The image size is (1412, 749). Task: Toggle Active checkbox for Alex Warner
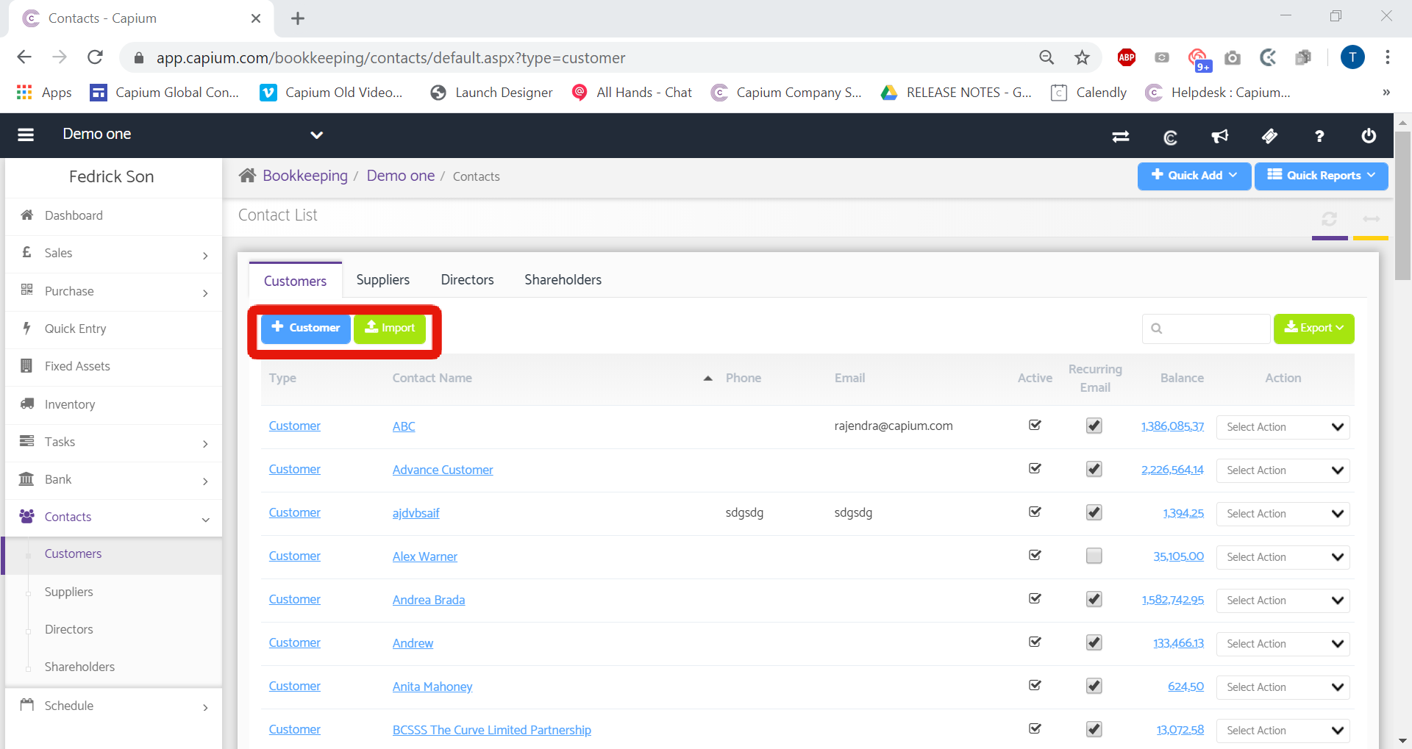(x=1035, y=556)
